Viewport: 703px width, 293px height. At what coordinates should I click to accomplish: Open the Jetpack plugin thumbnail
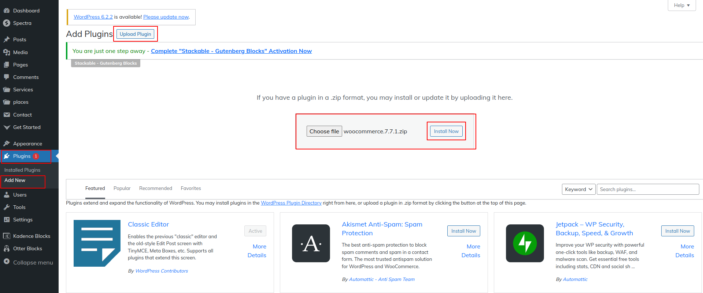click(x=525, y=243)
